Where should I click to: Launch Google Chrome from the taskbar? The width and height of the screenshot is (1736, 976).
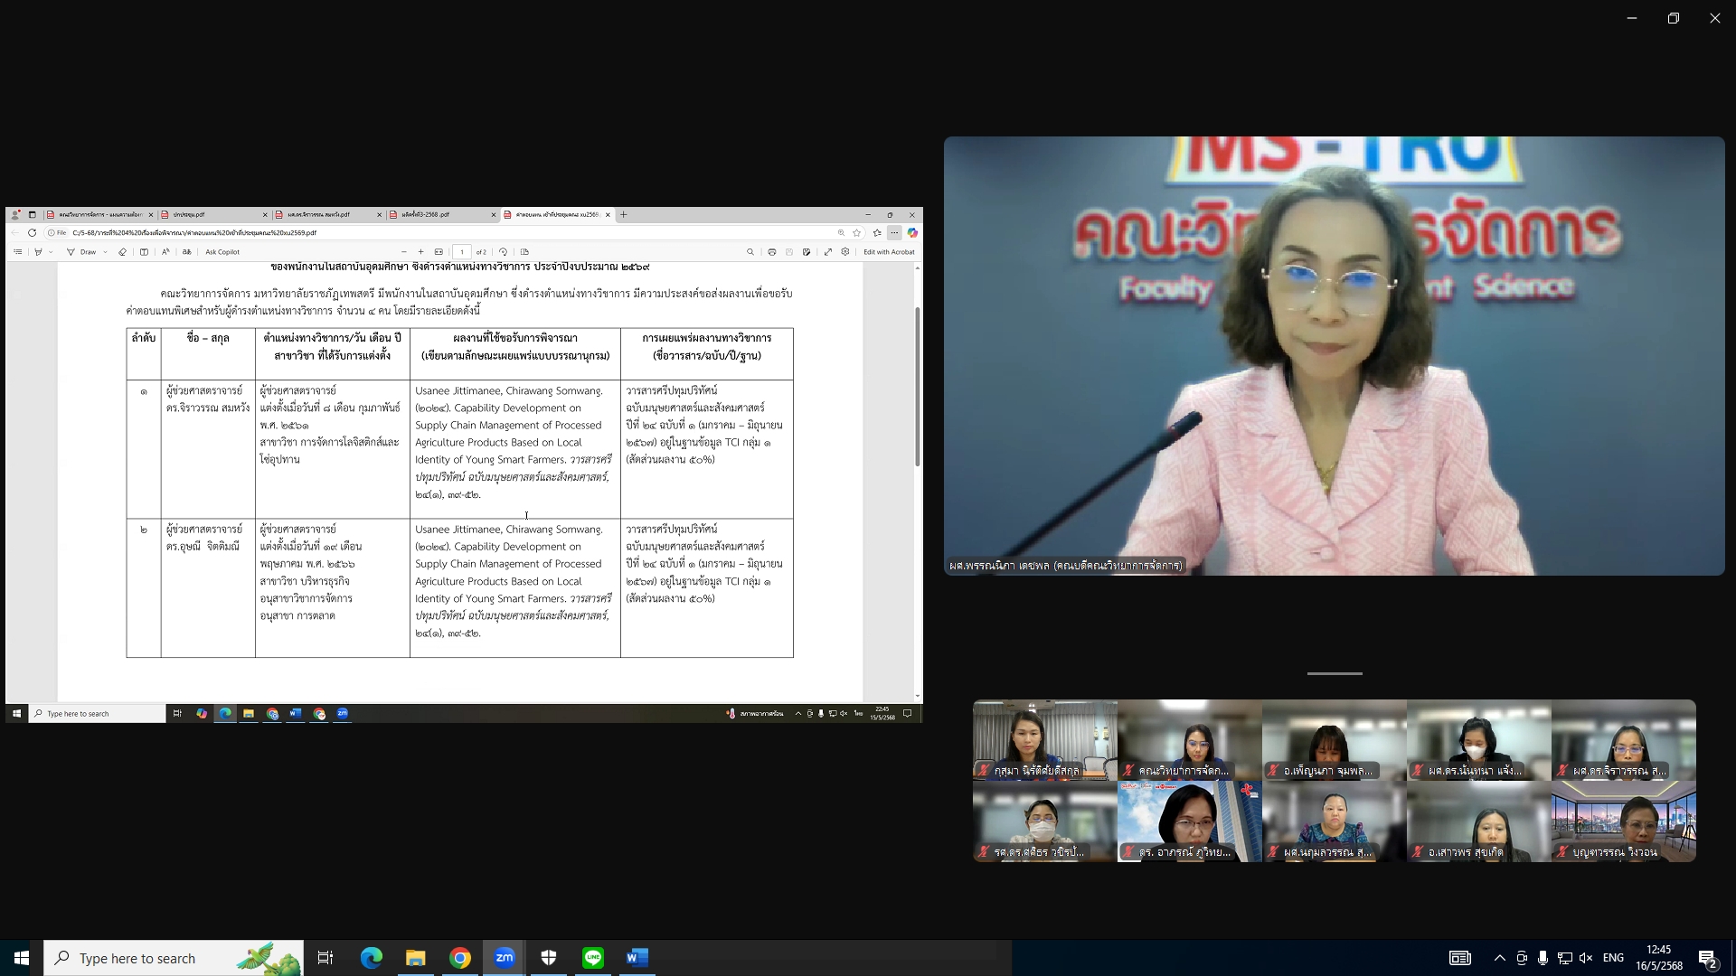pos(460,958)
